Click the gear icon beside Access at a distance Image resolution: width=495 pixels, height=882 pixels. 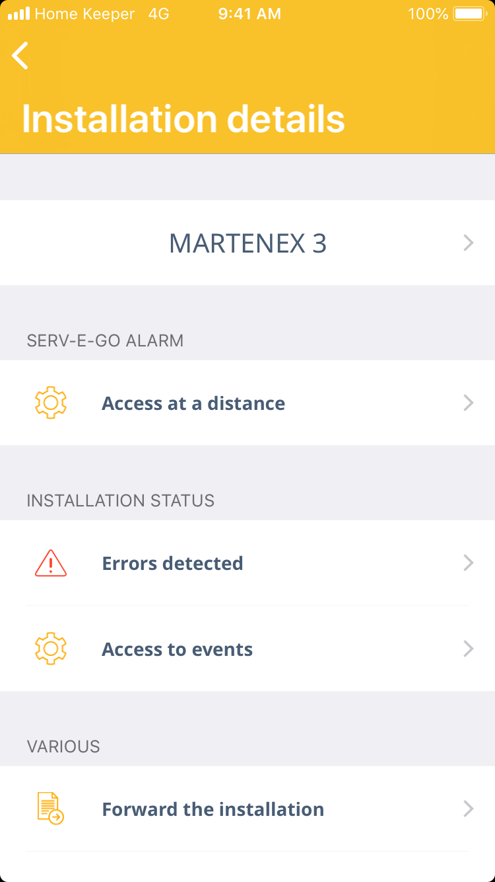coord(51,403)
